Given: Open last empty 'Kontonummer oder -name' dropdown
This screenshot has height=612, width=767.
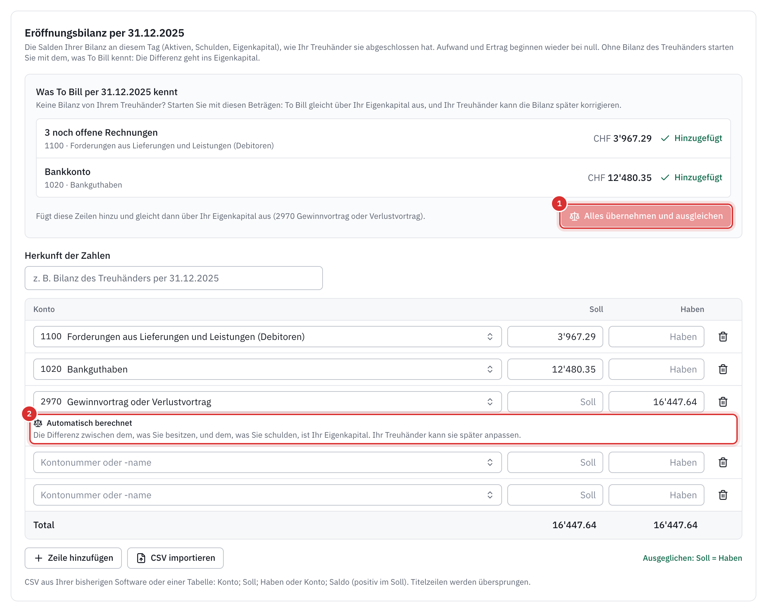Looking at the screenshot, I should tap(267, 495).
